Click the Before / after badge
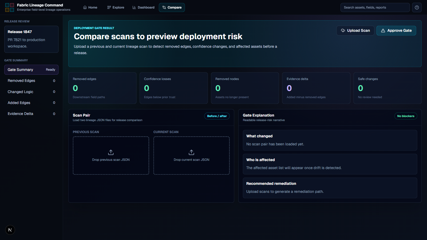The width and height of the screenshot is (427, 240). [217, 116]
